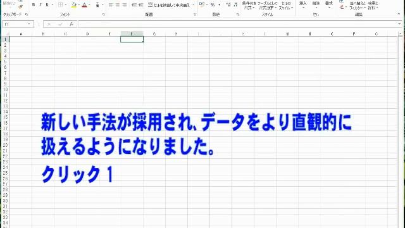Align cell text to the right
Screen dimensions: 405x228
click(x=125, y=4)
